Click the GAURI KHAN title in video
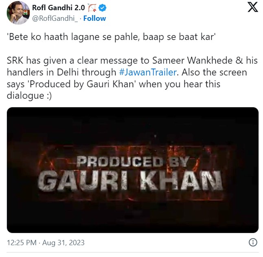This screenshot has width=263, height=257. [133, 181]
